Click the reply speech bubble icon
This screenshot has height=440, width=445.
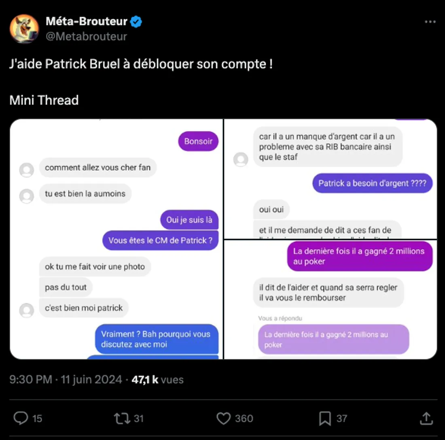coord(20,418)
